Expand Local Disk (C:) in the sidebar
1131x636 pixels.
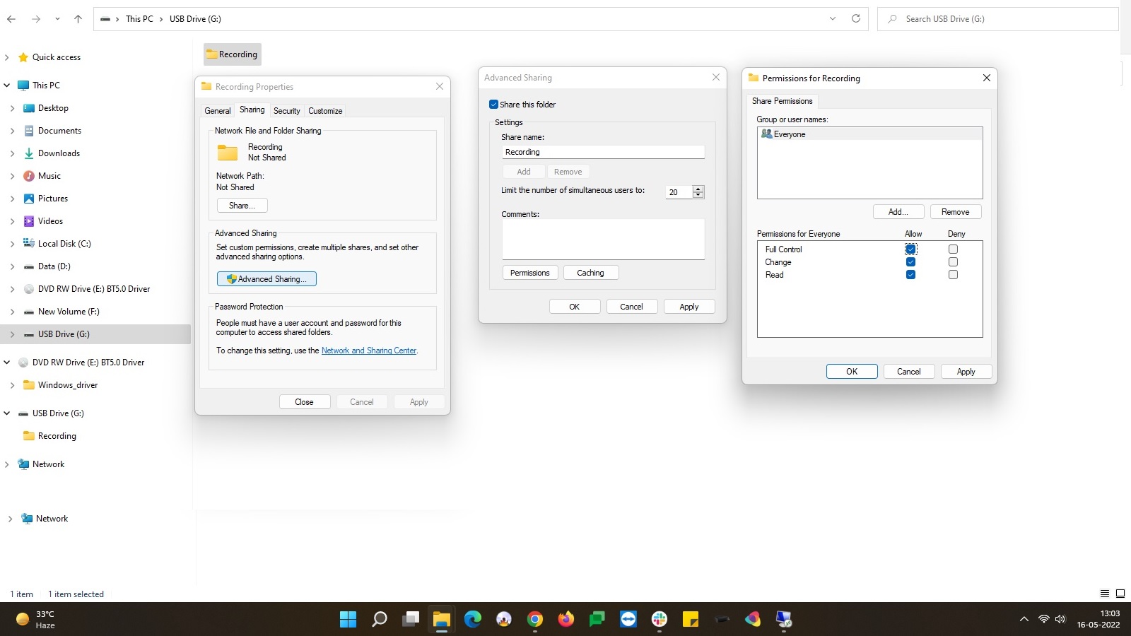coord(13,243)
